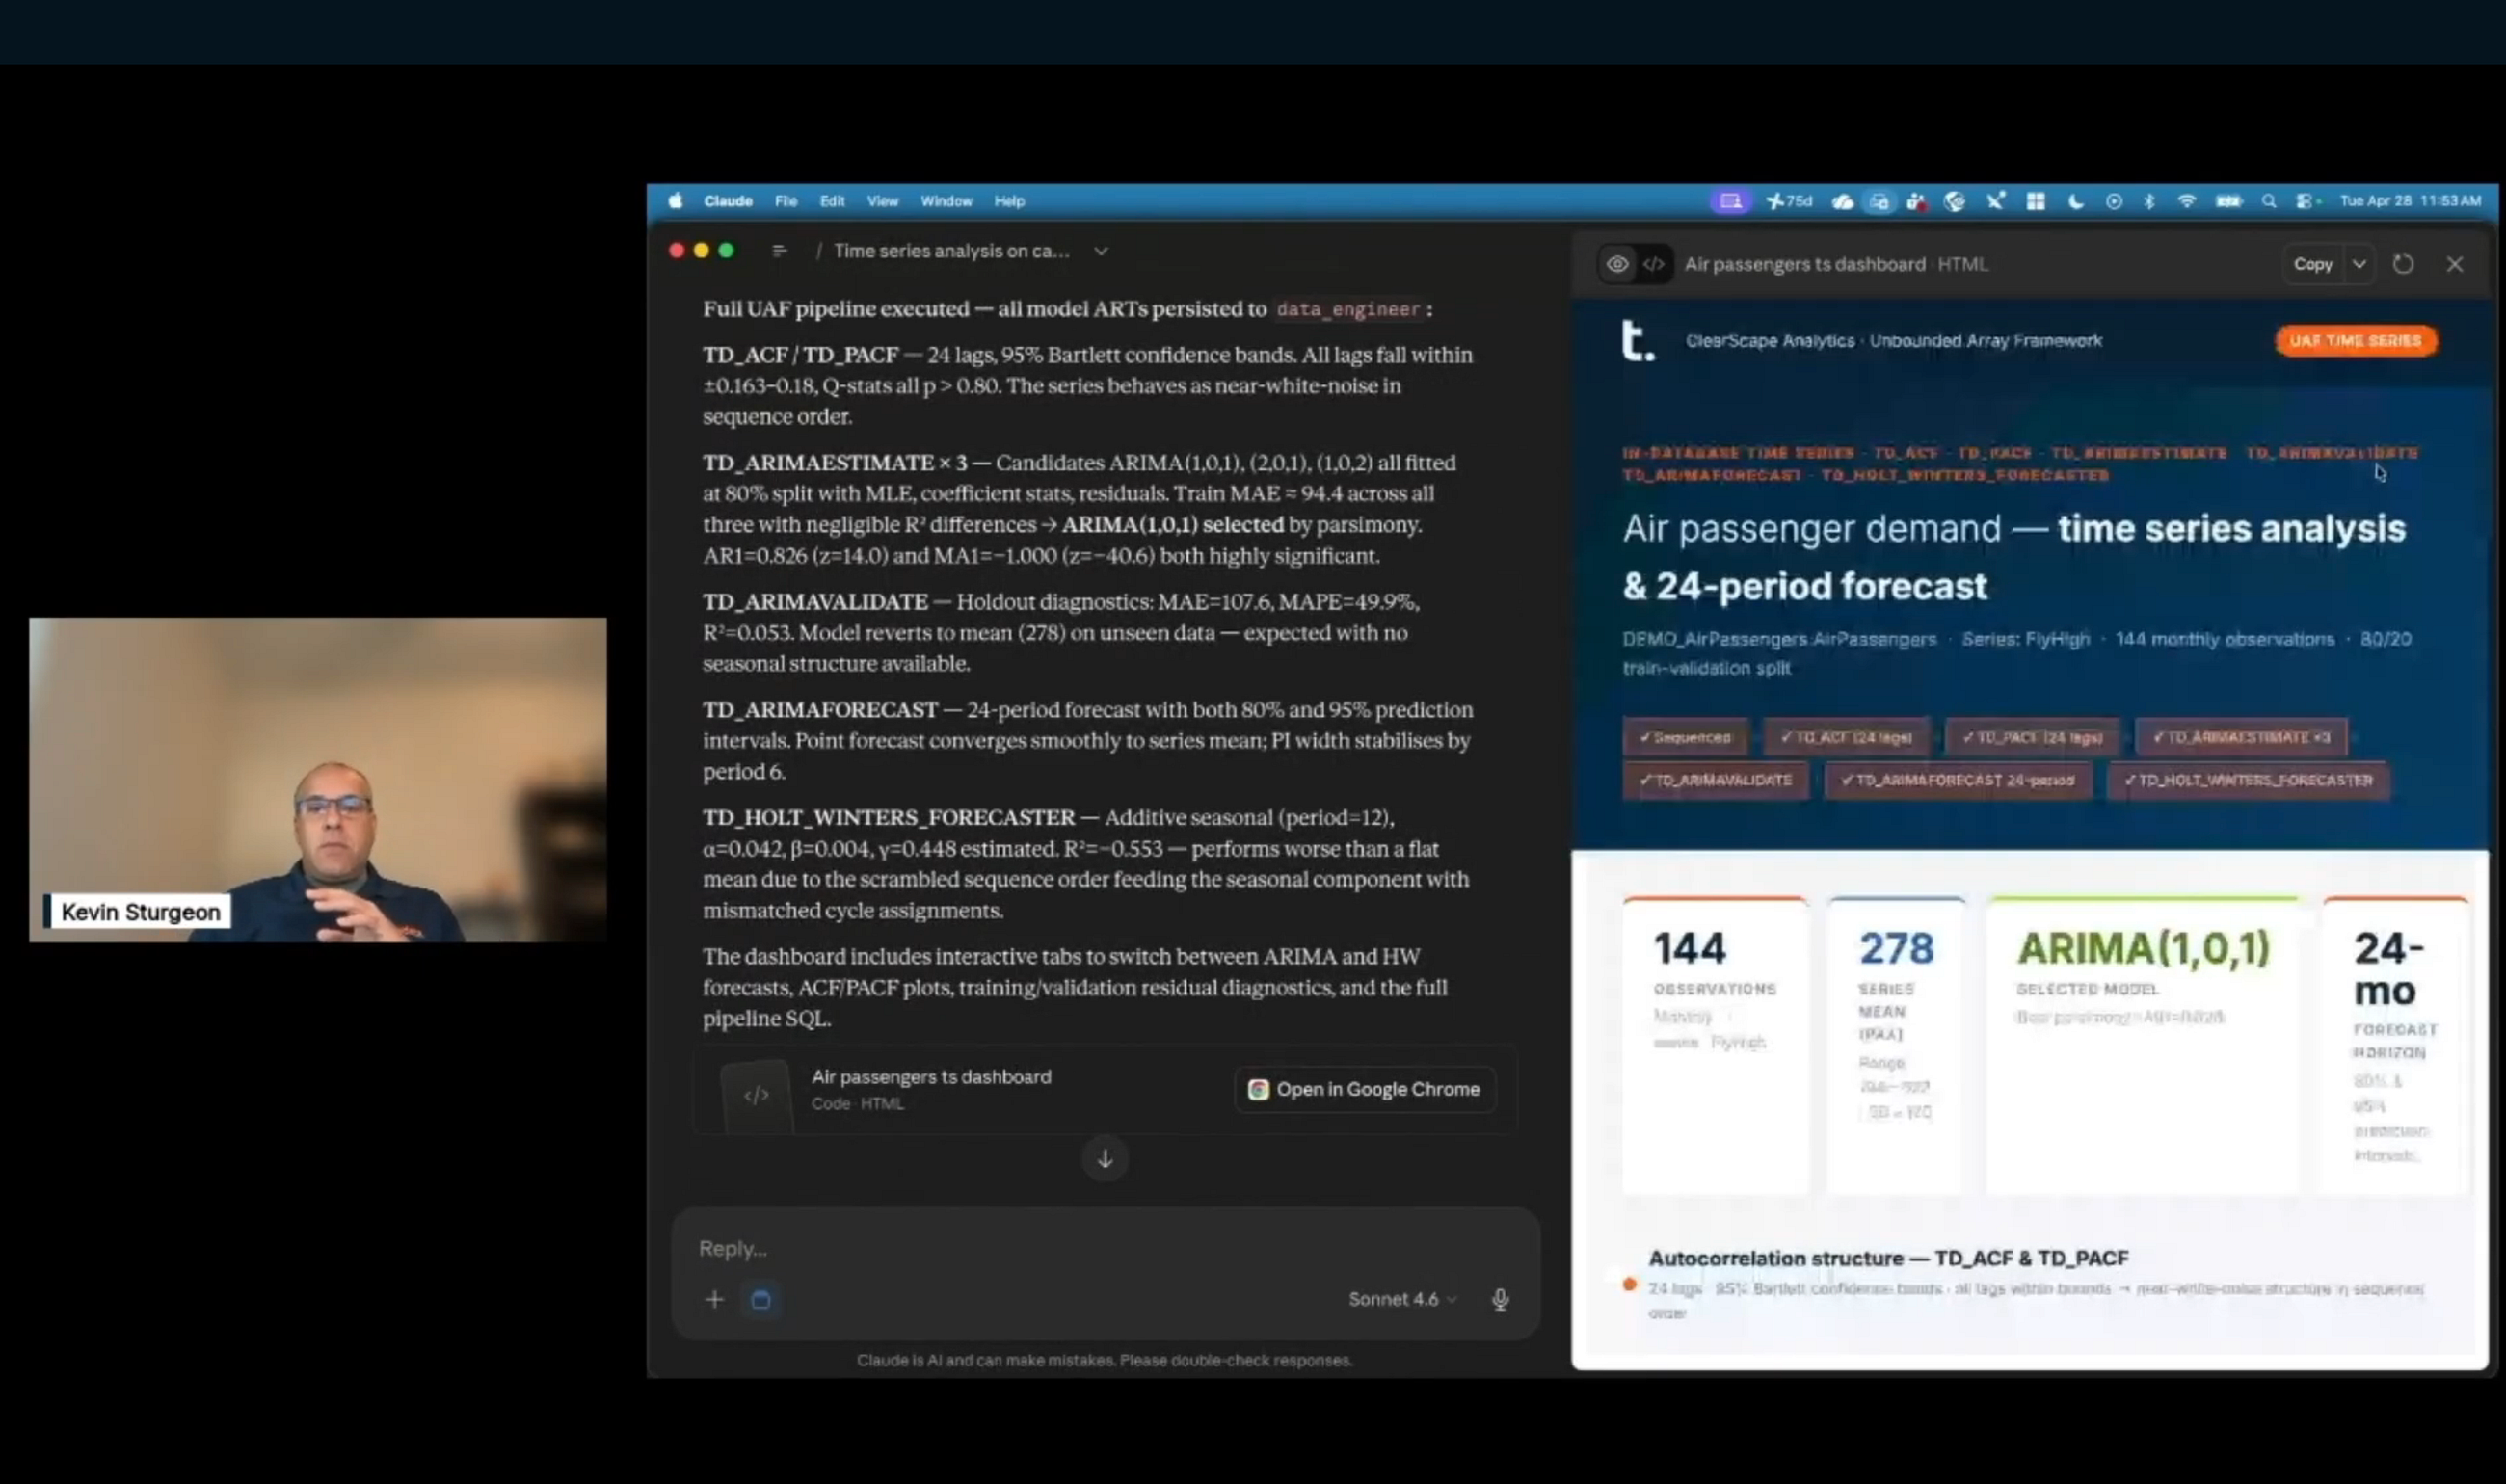Open Spotlight search magnifier
This screenshot has width=2506, height=1484.
pyautogui.click(x=2268, y=202)
